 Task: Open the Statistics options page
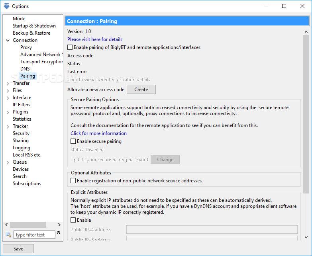point(22,119)
